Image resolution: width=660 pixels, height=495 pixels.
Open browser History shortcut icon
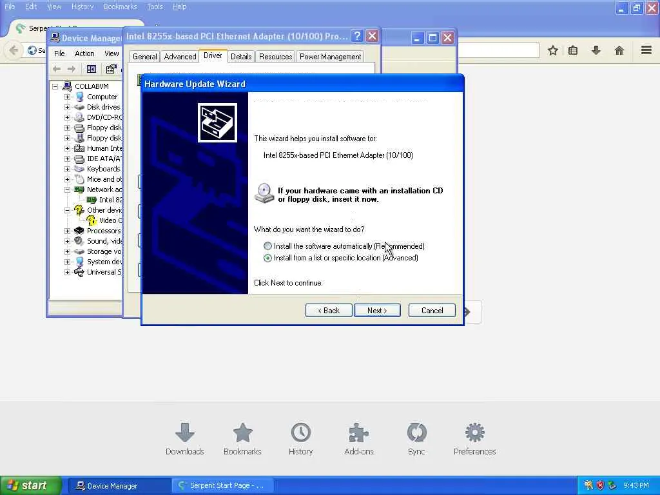pos(301,432)
